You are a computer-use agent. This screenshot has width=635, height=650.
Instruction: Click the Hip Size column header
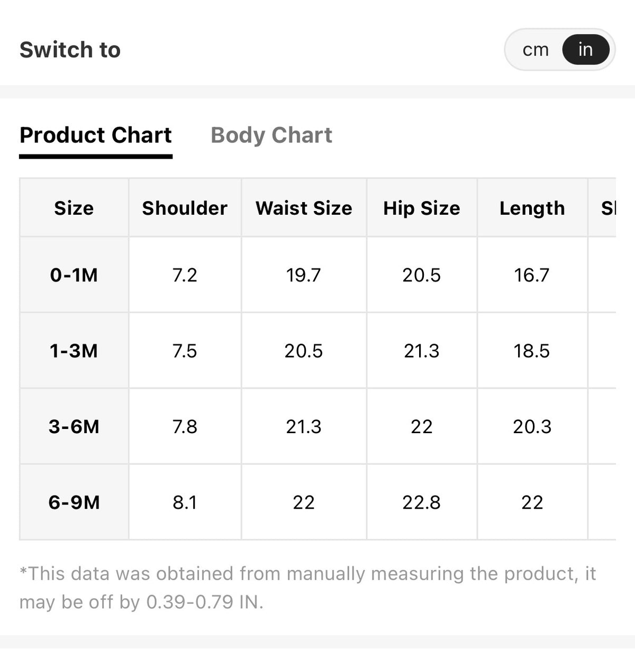pos(422,208)
